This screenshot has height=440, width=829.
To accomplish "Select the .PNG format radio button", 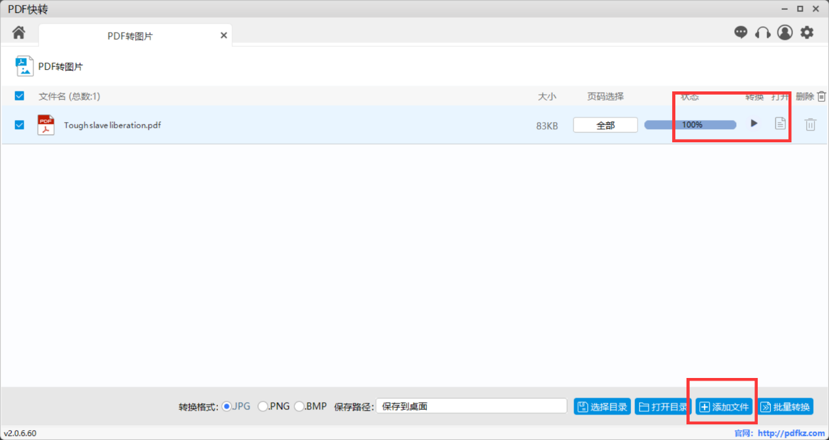I will point(263,406).
